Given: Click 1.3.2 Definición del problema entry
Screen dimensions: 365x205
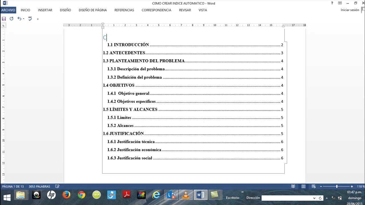Looking at the screenshot, I should [x=195, y=77].
